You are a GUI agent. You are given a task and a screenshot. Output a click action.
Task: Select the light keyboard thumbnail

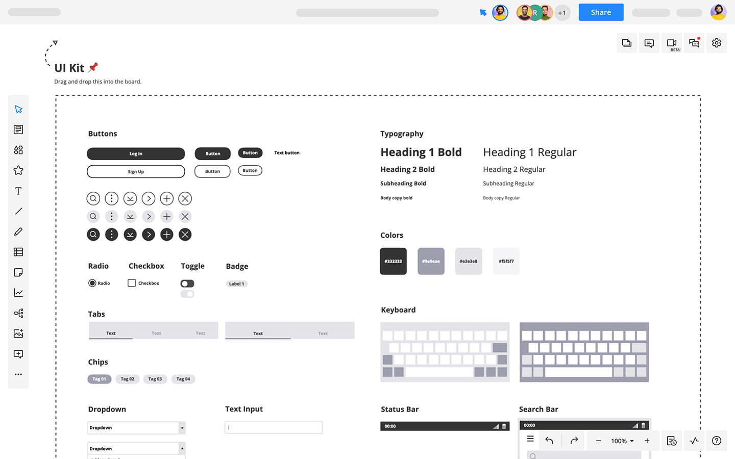(x=445, y=352)
